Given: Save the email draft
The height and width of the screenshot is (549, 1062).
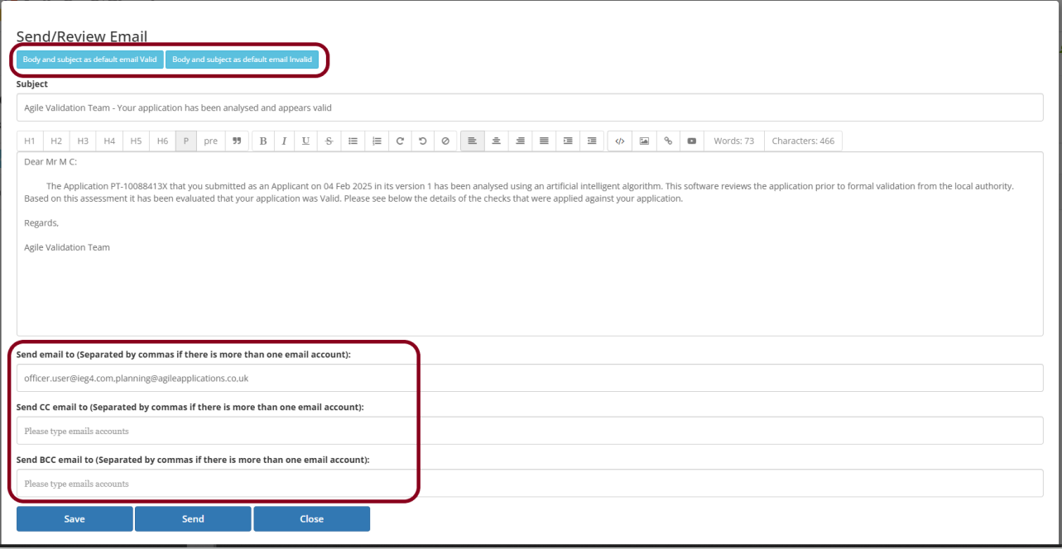Looking at the screenshot, I should point(74,519).
